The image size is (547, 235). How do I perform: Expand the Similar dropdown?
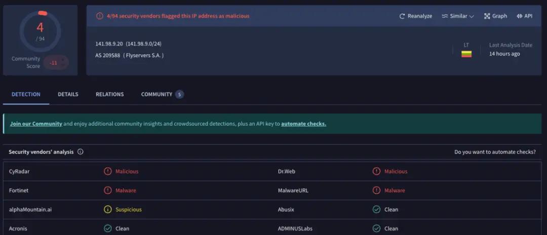point(458,16)
